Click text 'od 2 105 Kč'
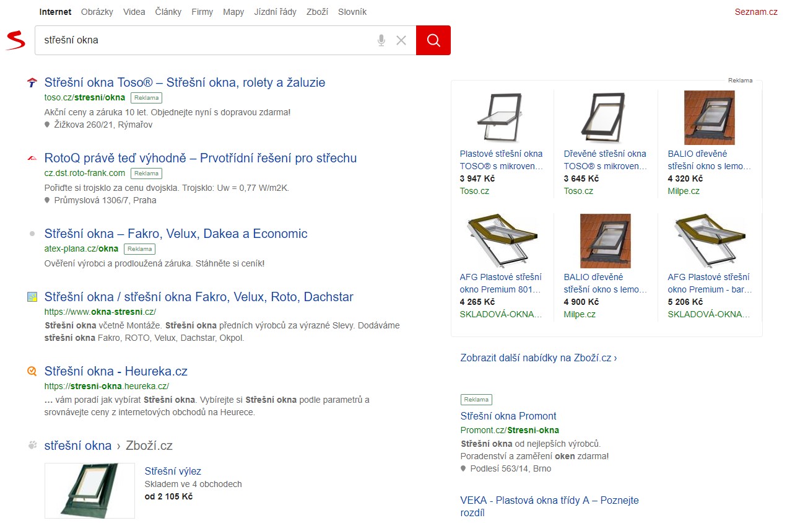The height and width of the screenshot is (523, 787). coord(168,496)
